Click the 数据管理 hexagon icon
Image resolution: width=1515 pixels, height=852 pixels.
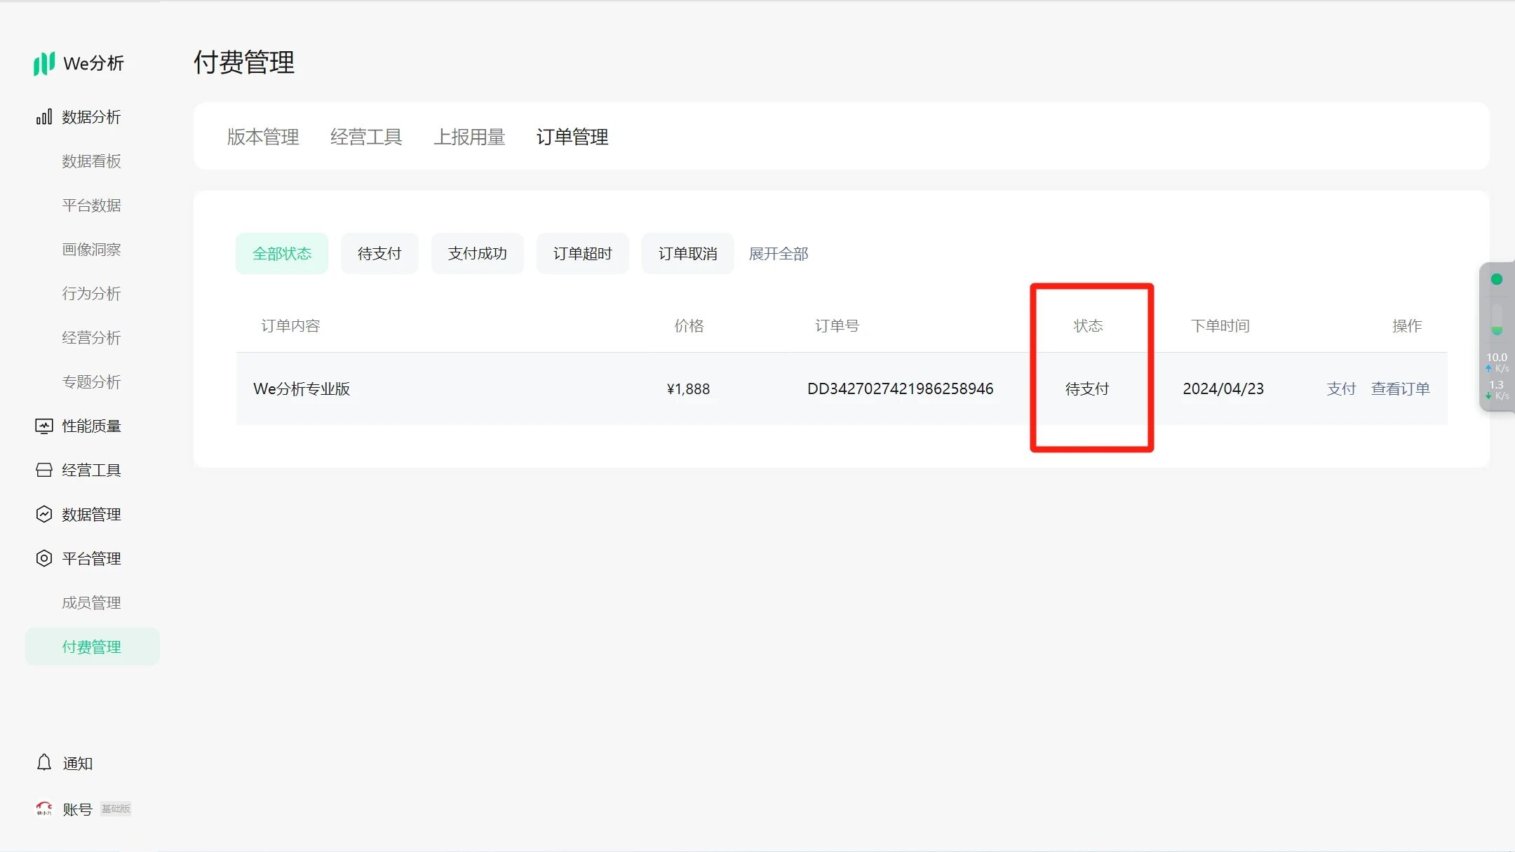pos(43,514)
